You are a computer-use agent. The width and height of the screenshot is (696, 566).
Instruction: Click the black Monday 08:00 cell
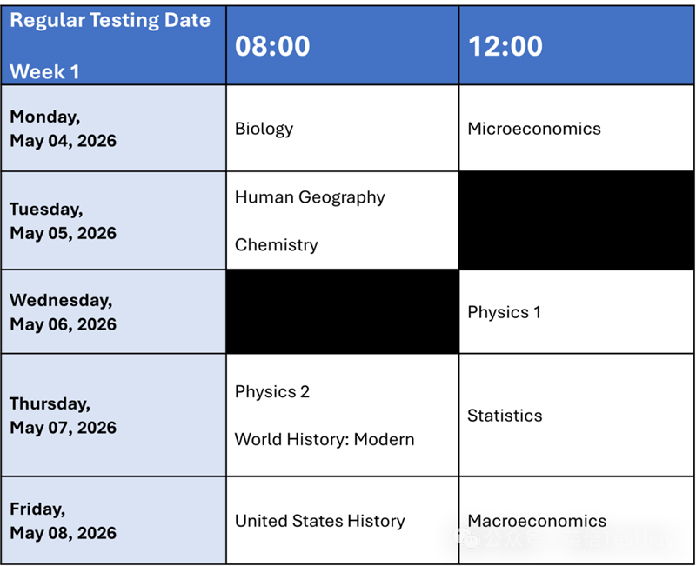click(x=342, y=128)
